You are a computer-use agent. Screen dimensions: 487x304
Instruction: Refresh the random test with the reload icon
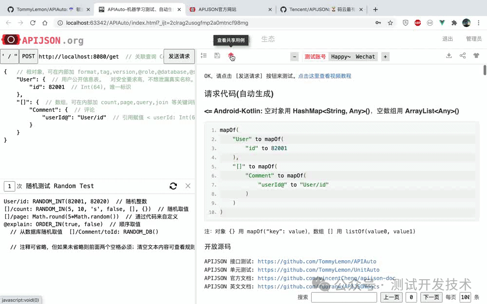[173, 186]
